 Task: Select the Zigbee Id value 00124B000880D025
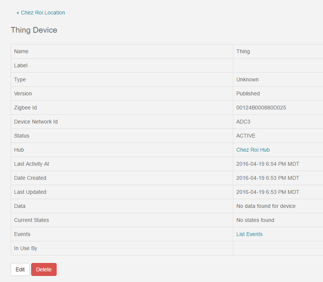[261, 108]
